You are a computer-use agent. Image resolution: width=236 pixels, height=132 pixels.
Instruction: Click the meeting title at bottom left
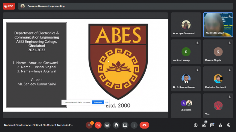click(x=38, y=125)
